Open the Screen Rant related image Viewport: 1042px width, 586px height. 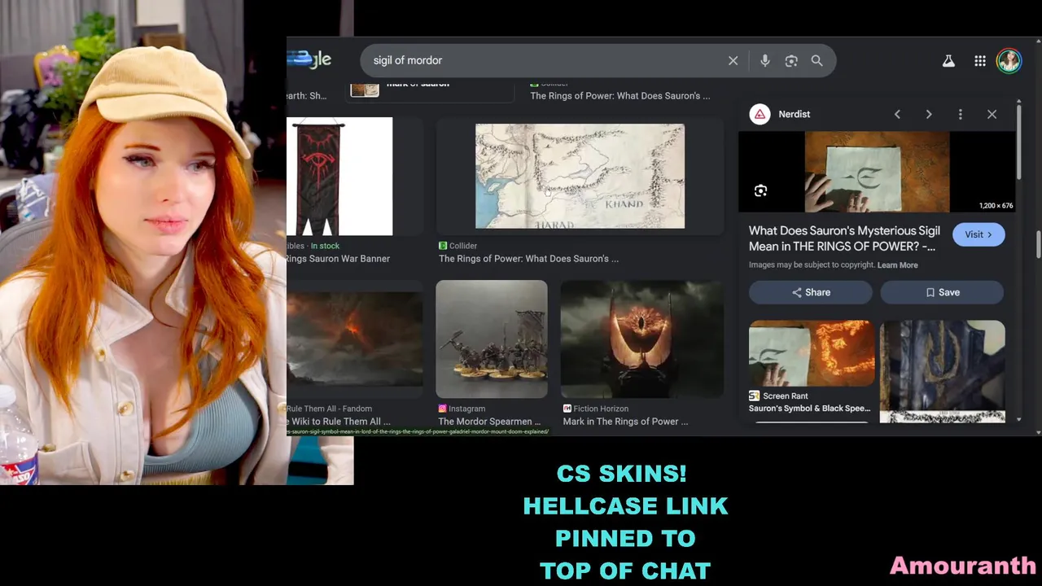point(812,352)
